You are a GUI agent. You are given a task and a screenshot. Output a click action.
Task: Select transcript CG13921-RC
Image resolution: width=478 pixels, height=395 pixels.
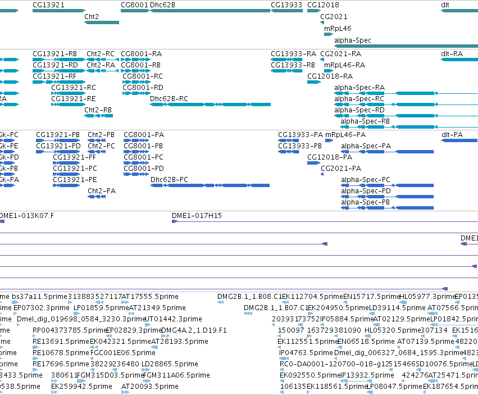pos(74,88)
